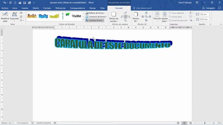Open the Efectos 3D menu

(x=136, y=17)
